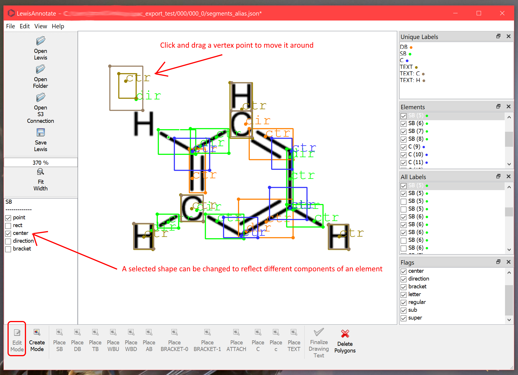518x375 pixels.
Task: Click the Open Lewis folder icon
Action: pyautogui.click(x=40, y=41)
